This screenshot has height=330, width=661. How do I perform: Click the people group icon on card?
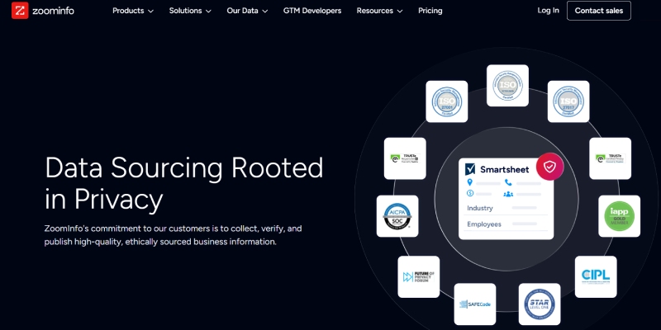(x=508, y=194)
